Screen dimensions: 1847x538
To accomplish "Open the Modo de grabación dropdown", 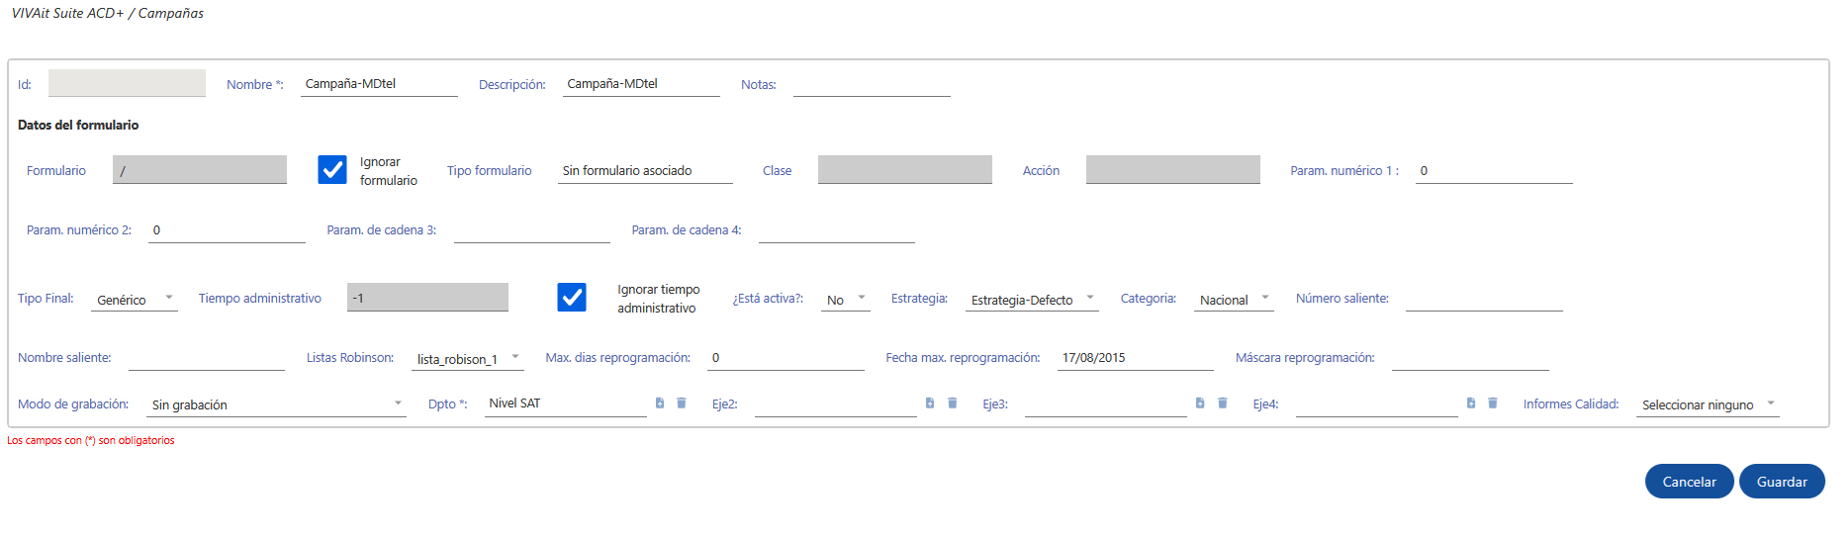I will (x=276, y=403).
